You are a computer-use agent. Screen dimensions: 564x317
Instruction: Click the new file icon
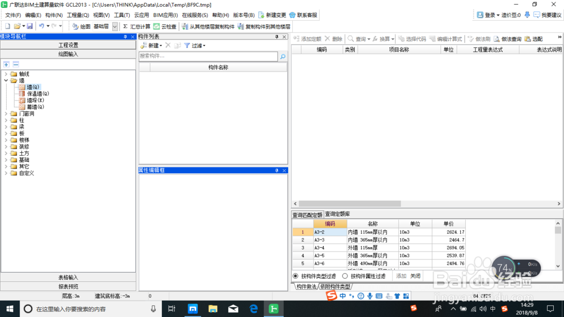pyautogui.click(x=7, y=27)
